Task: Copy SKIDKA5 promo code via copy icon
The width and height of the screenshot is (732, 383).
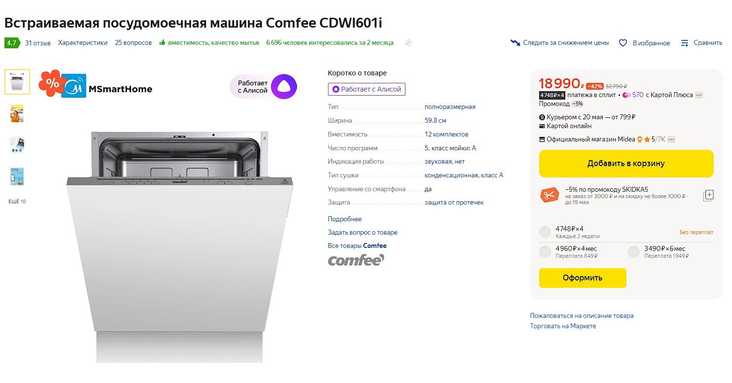Action: pos(708,195)
